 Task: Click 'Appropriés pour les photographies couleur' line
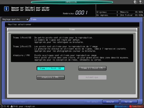[x=65, y=51]
